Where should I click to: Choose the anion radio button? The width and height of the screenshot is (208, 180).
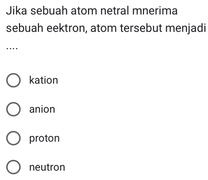13,109
